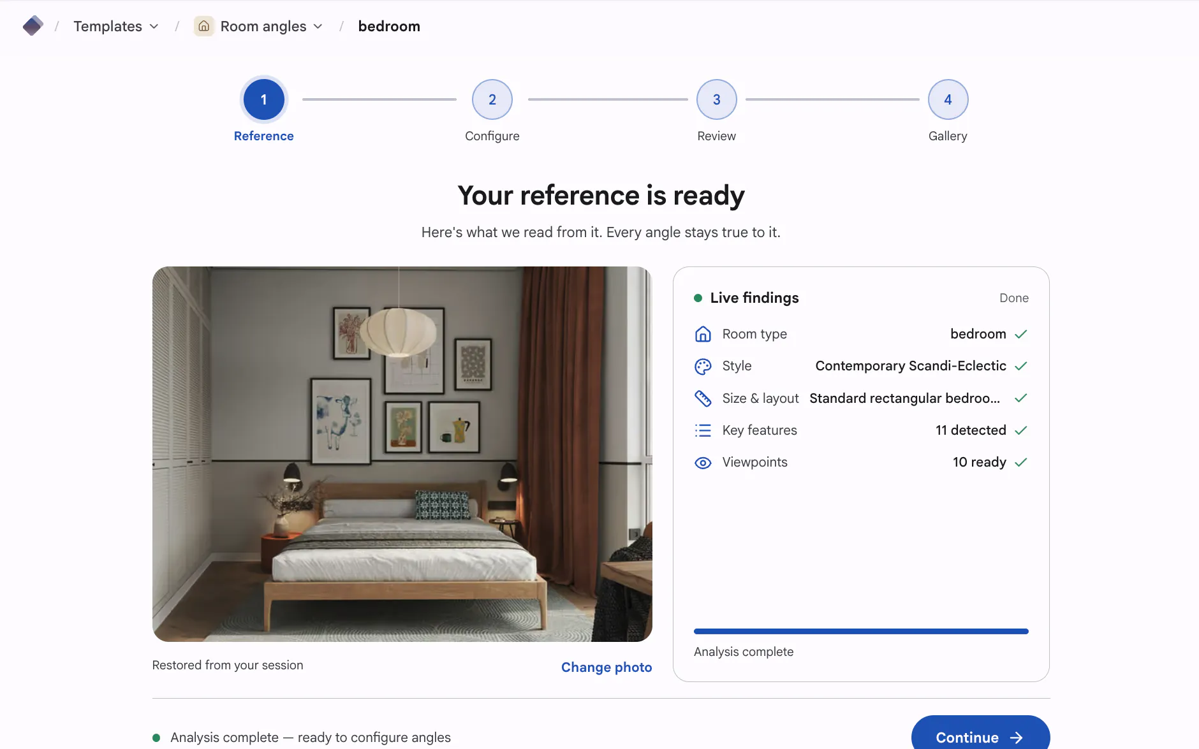
Task: Click the checkmark next to 10 ready
Action: [x=1020, y=462]
